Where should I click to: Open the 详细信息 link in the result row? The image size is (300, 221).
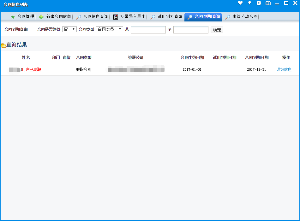[284, 69]
